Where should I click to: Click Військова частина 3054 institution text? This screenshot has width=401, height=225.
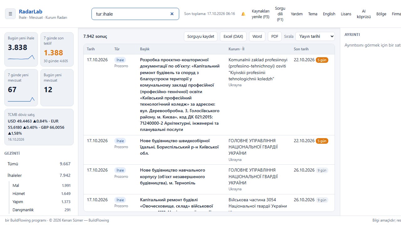pos(258,203)
